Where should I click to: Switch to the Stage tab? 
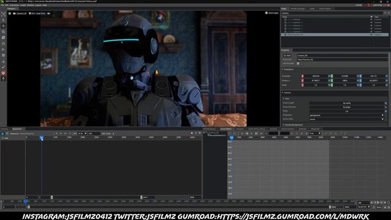tap(283, 9)
